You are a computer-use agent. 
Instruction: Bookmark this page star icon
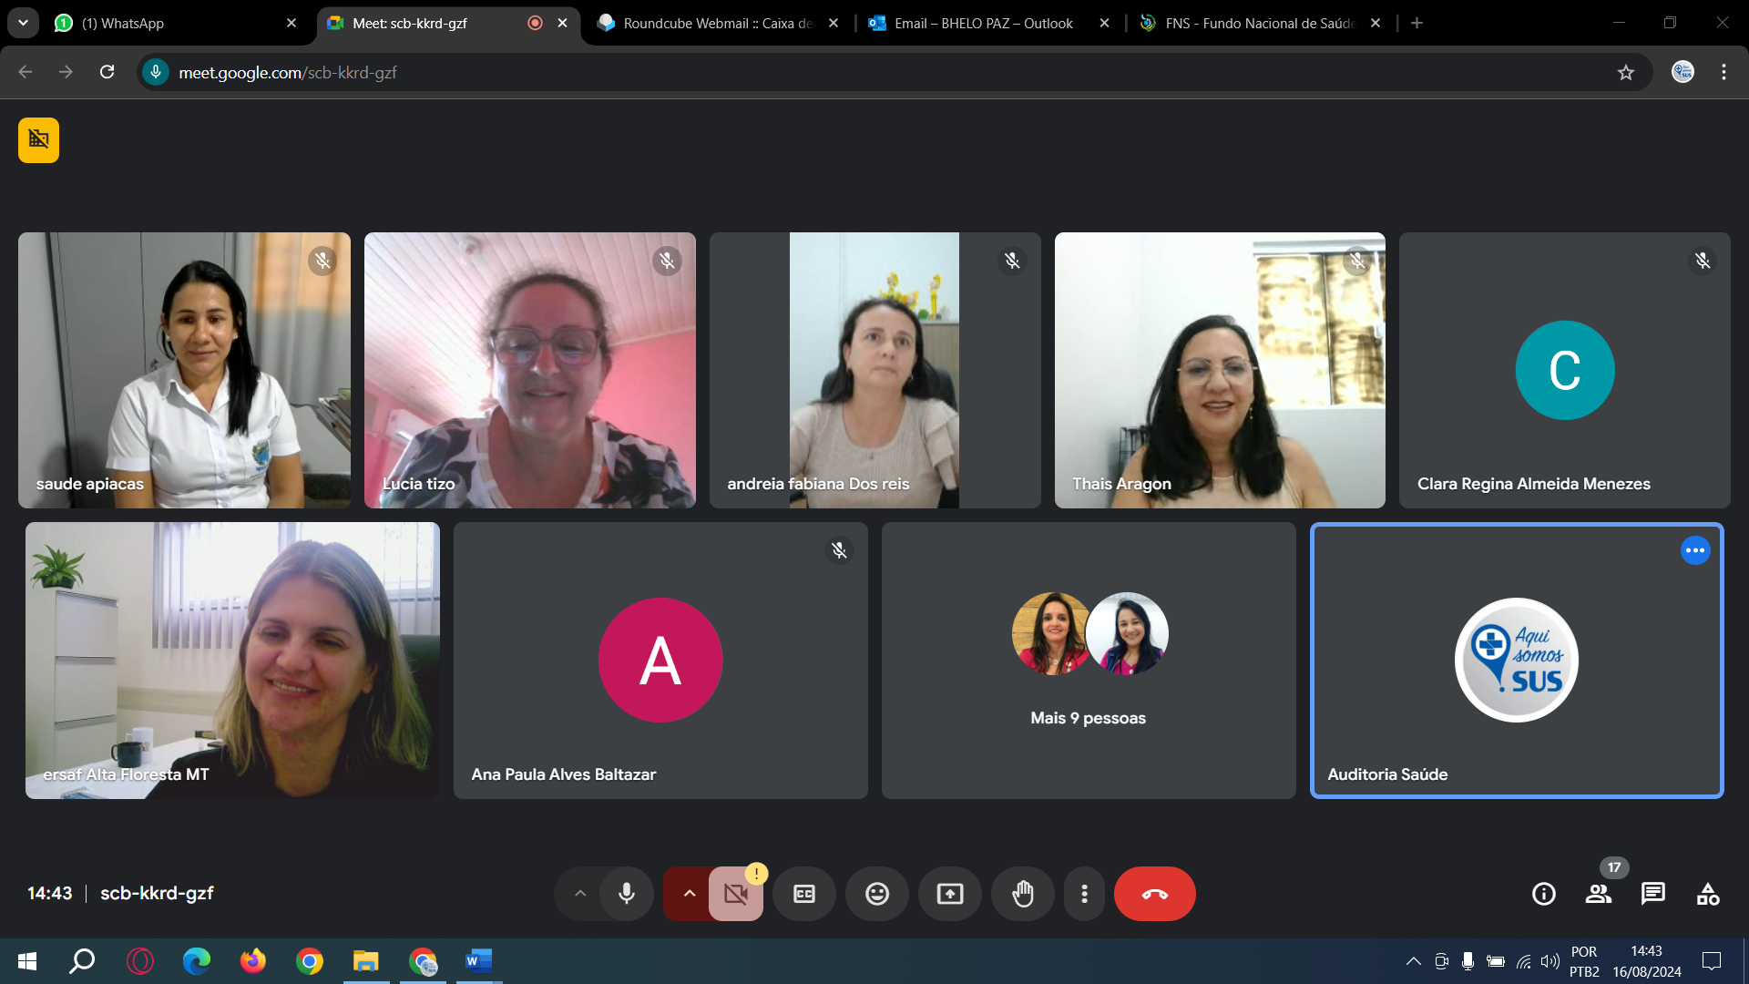(1626, 72)
